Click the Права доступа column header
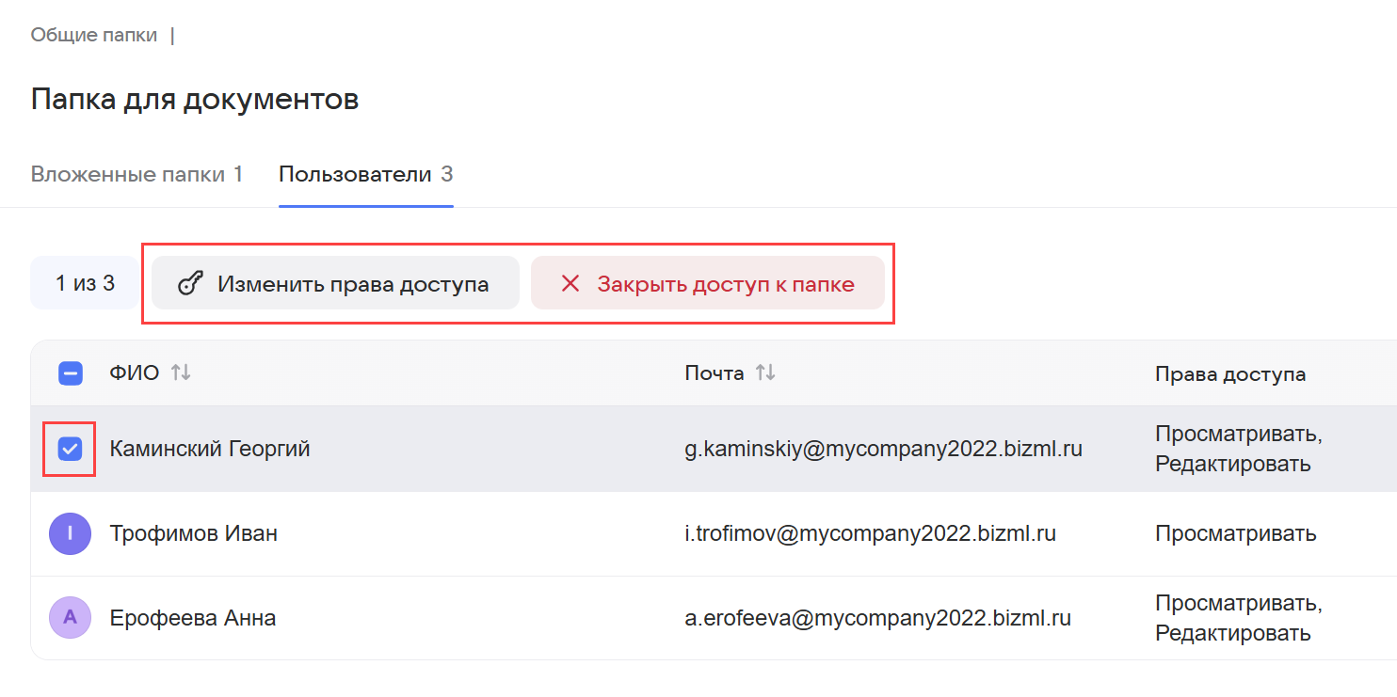The width and height of the screenshot is (1397, 697). [x=1229, y=374]
